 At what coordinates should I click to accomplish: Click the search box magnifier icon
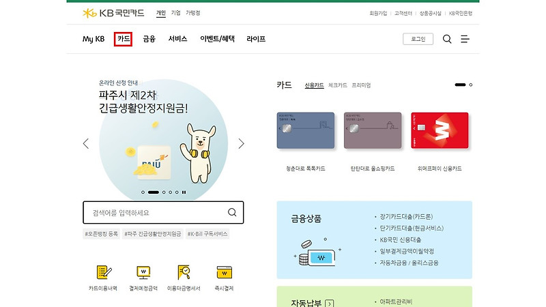point(232,212)
